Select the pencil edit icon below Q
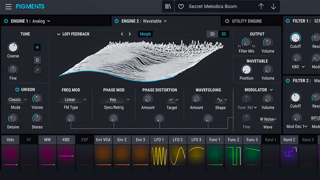 (37, 70)
